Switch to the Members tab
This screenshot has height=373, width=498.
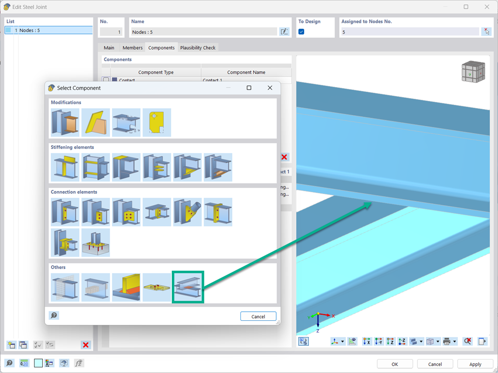point(133,47)
